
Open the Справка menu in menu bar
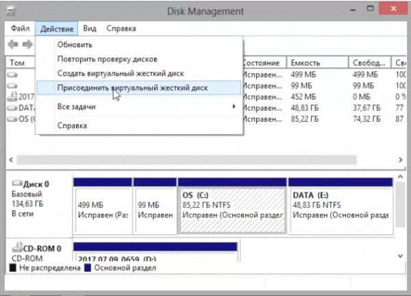point(121,28)
